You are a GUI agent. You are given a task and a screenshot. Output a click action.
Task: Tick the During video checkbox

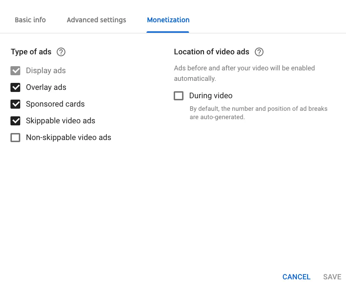[179, 96]
